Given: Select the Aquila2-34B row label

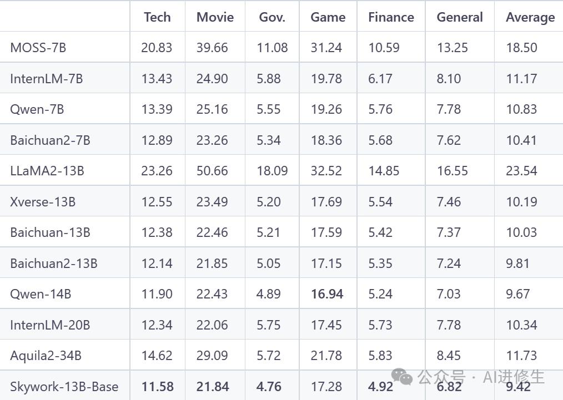Looking at the screenshot, I should point(46,356).
